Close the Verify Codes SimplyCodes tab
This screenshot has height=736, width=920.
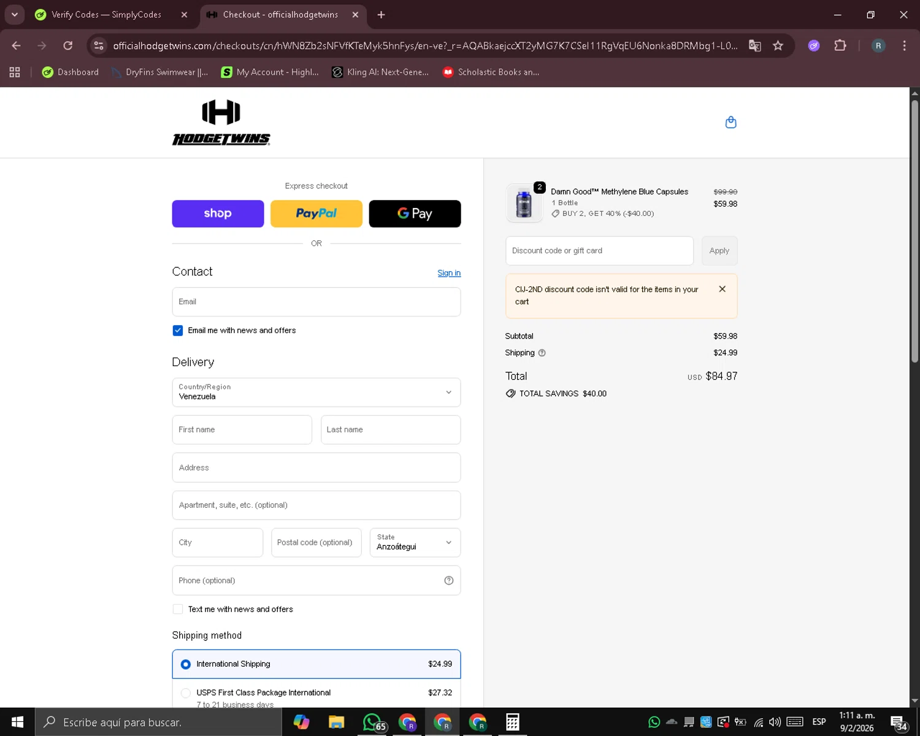(184, 15)
